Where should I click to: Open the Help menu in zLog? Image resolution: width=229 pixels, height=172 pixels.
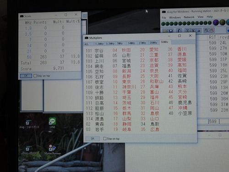[210, 17]
